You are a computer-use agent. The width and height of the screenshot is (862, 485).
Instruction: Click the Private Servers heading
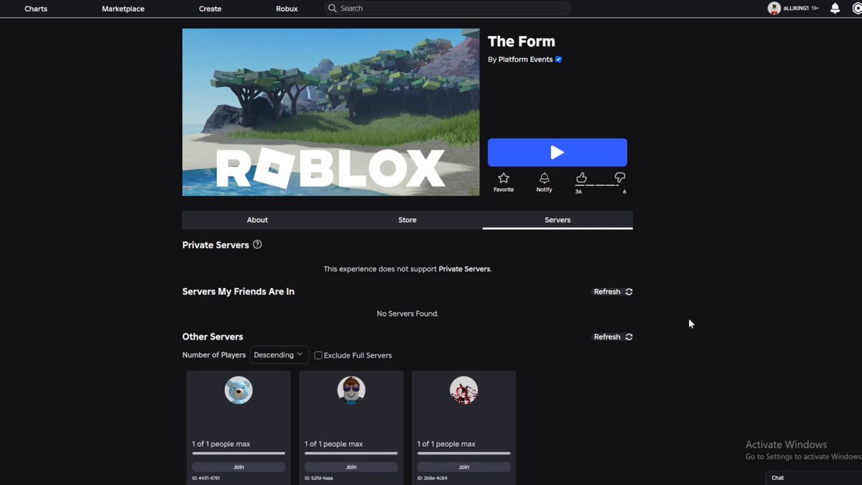coord(215,245)
